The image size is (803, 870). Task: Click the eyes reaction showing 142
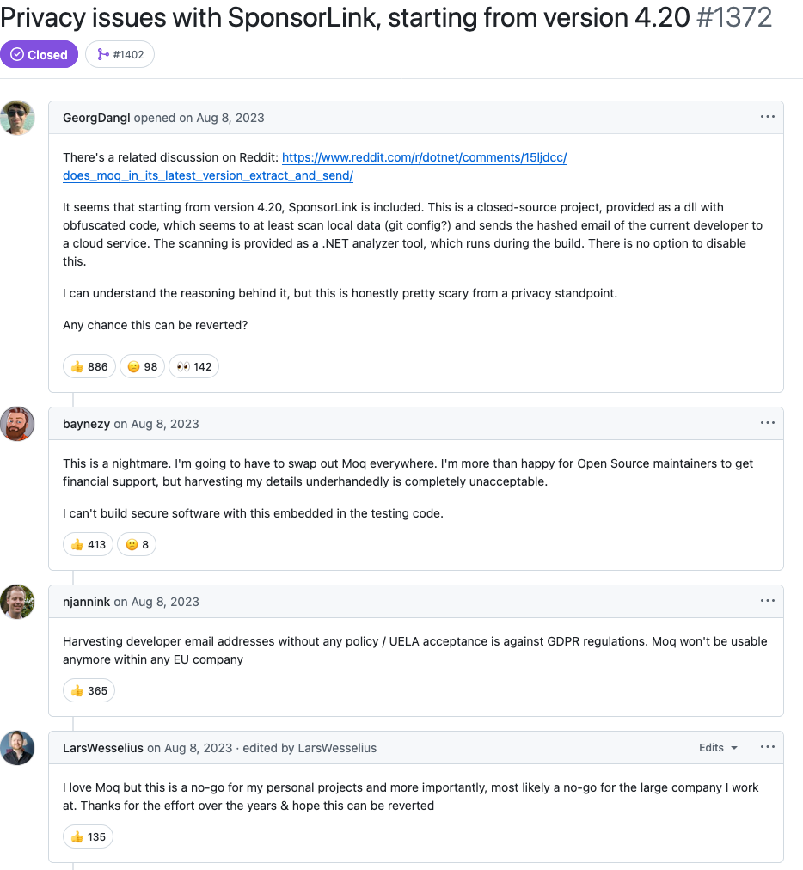tap(193, 366)
